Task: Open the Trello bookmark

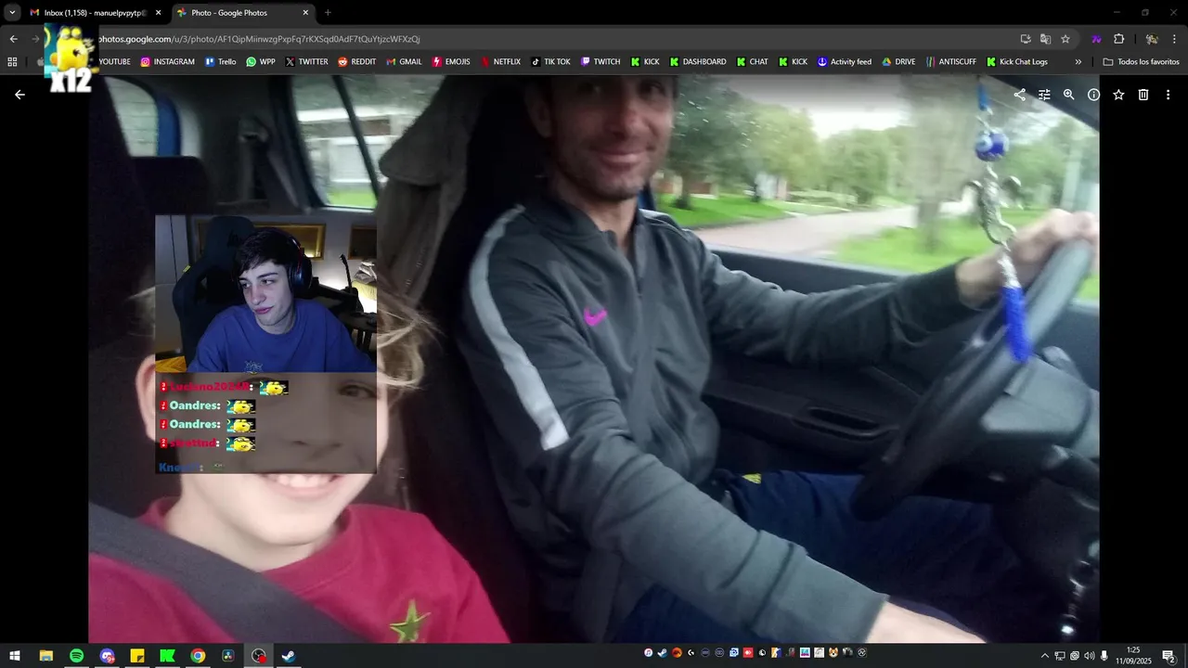Action: pos(221,62)
